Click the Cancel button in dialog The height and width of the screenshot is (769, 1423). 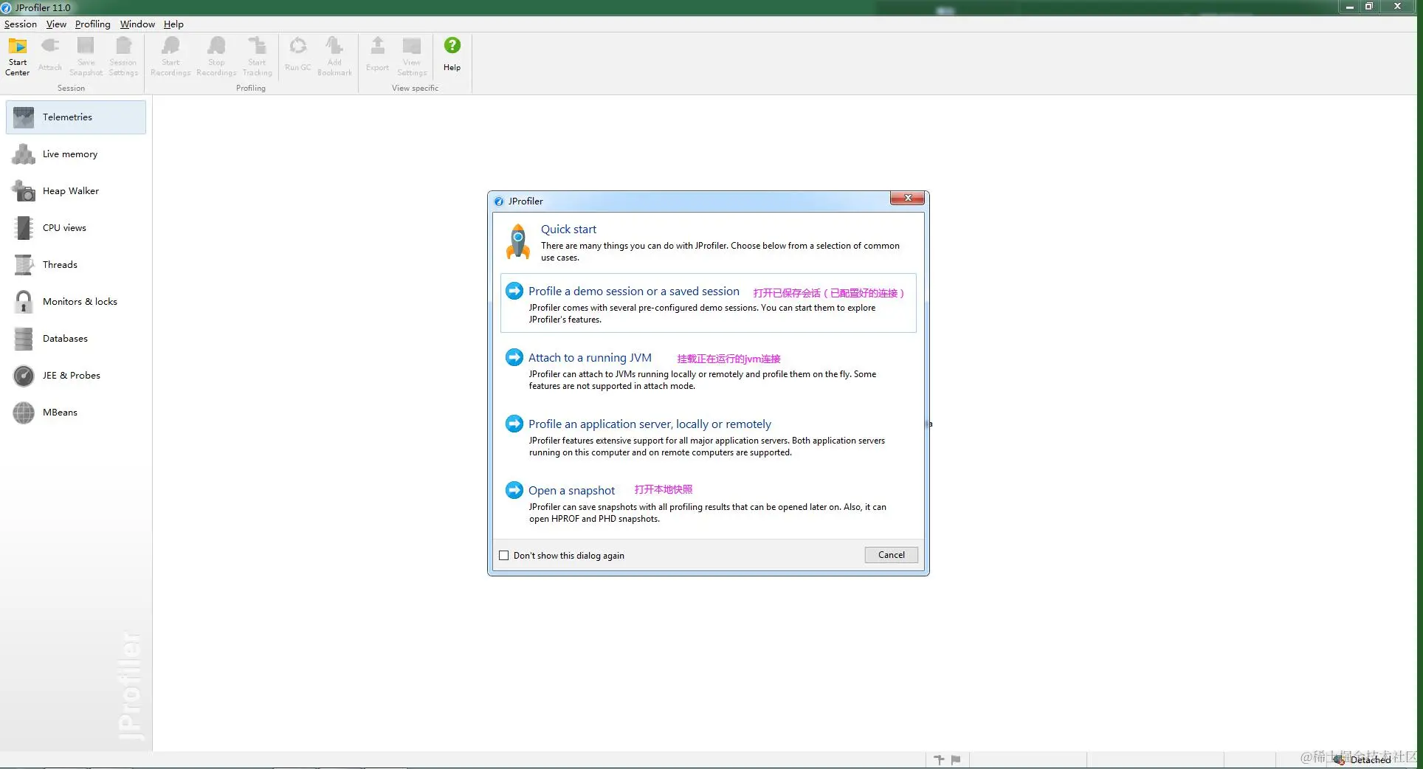(891, 555)
